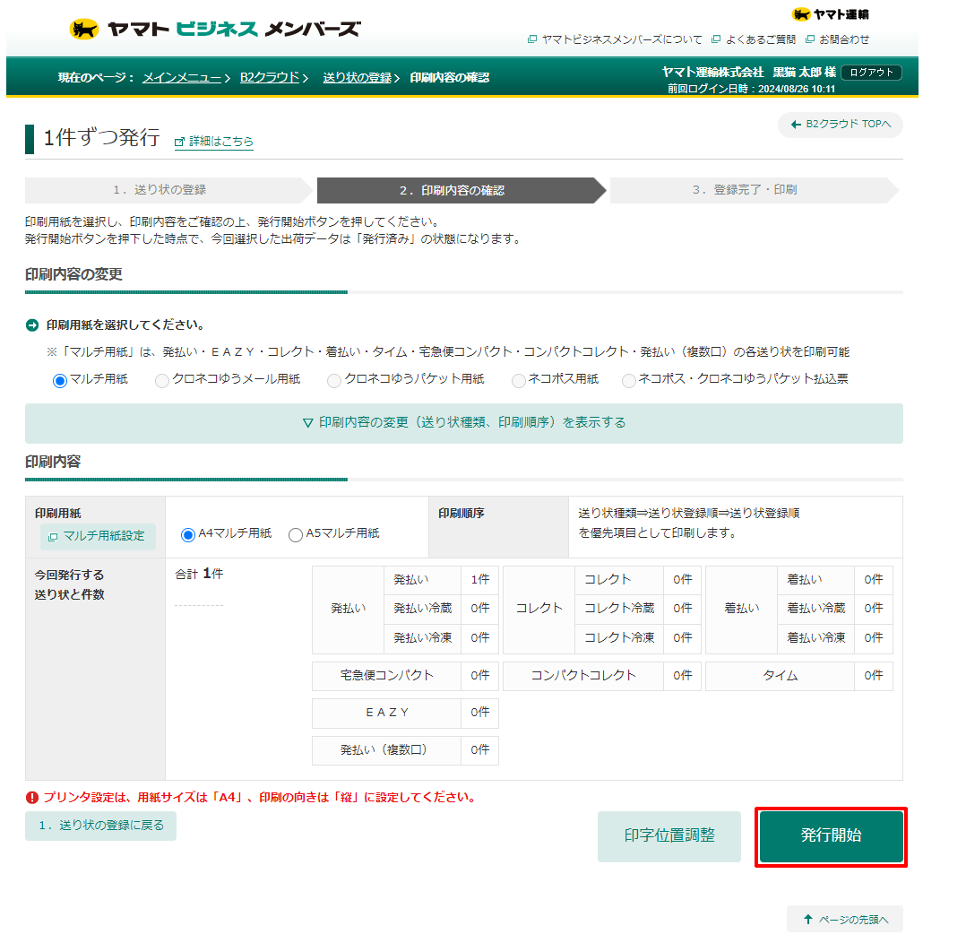Image resolution: width=966 pixels, height=943 pixels.
Task: Click the 印刷順序 header cell
Action: tap(498, 527)
